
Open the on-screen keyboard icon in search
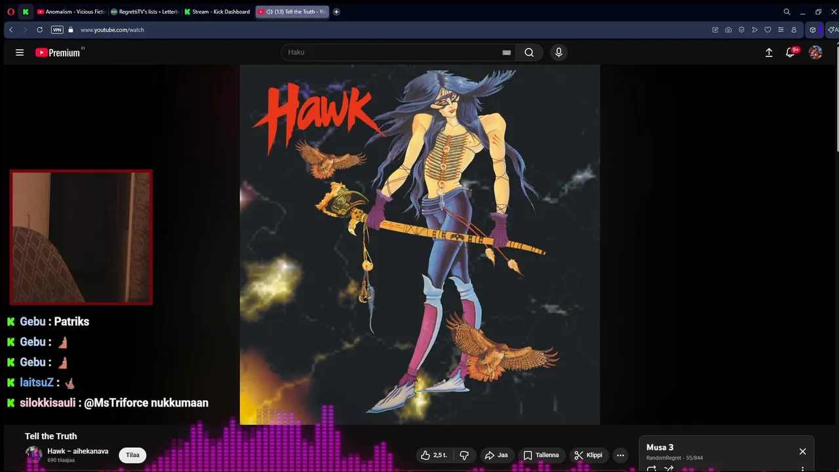click(x=507, y=52)
